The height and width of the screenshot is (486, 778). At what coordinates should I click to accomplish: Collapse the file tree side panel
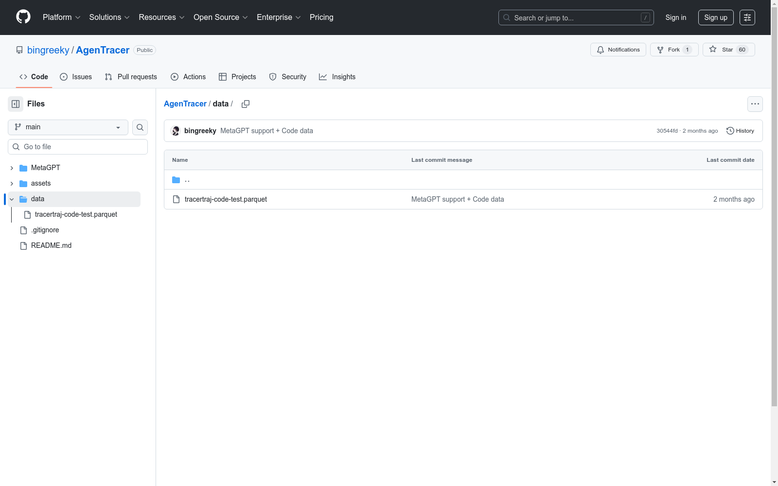pos(16,104)
